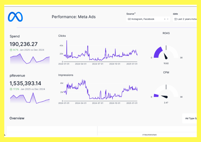Click the green up arrow beside 9.7%
The width and height of the screenshot is (201, 142).
(11, 50)
